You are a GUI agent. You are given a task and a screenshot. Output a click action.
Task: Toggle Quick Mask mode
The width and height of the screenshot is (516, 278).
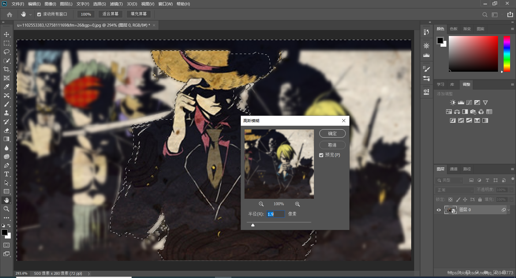click(x=6, y=245)
